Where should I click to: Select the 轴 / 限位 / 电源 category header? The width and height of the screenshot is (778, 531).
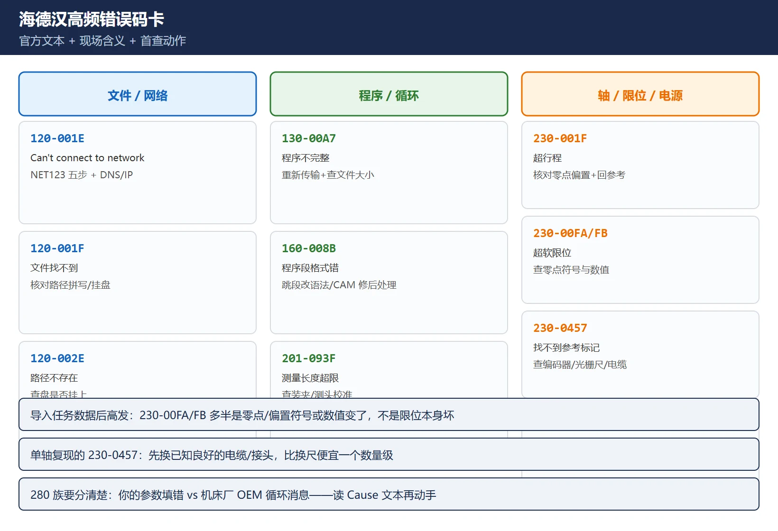pyautogui.click(x=640, y=94)
